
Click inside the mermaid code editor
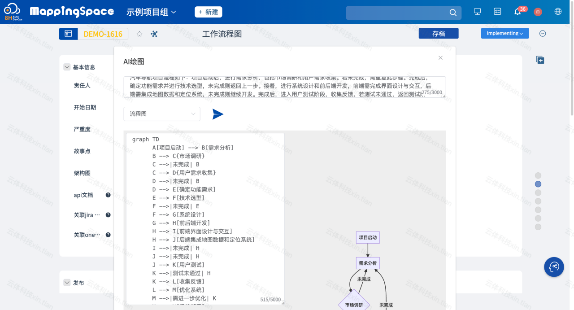[x=205, y=219]
